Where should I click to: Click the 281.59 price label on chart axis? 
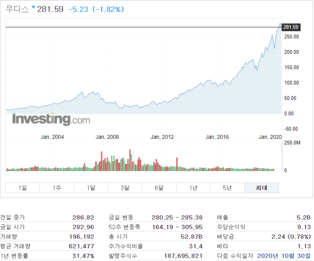pyautogui.click(x=291, y=27)
